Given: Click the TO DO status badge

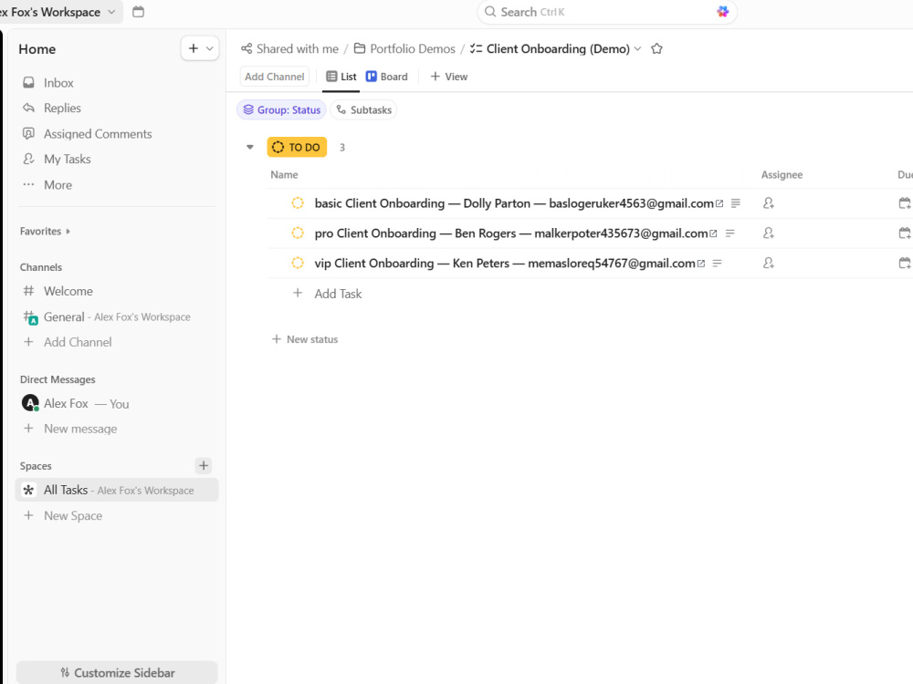Looking at the screenshot, I should point(297,147).
